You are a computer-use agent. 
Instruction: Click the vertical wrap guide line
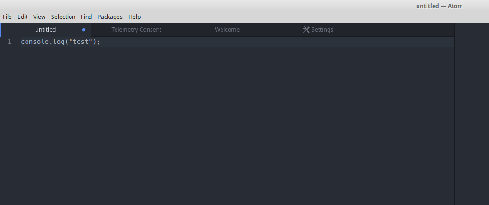click(x=340, y=123)
